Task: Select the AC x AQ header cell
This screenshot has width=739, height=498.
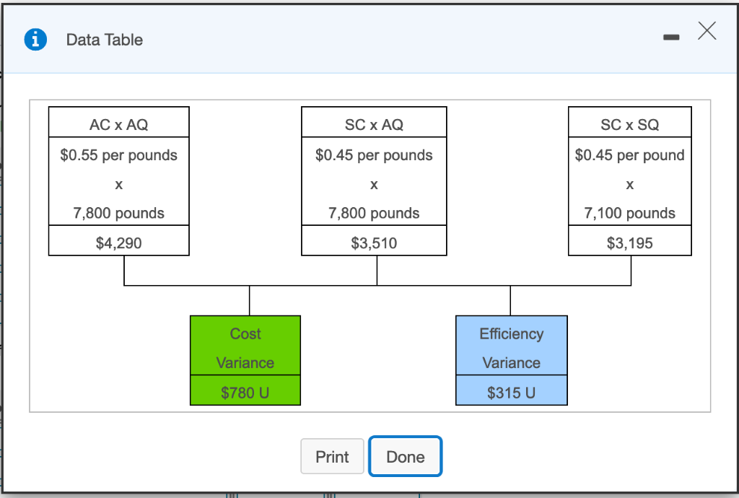Action: [x=118, y=123]
